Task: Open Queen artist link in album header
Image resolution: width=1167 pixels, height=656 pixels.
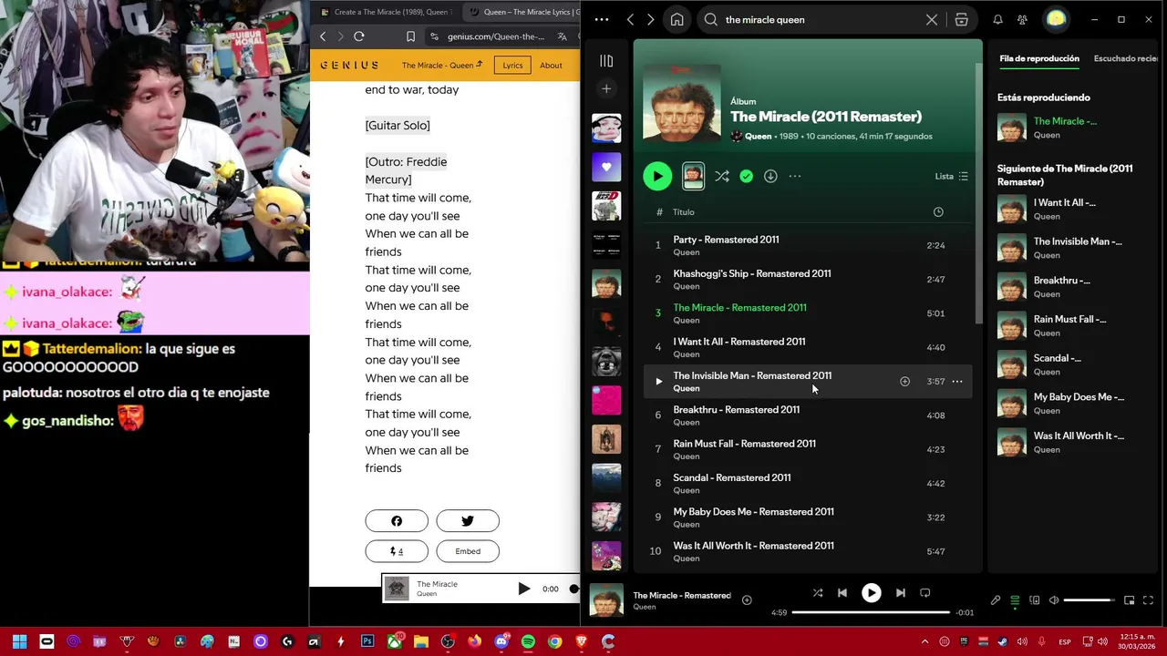Action: click(x=758, y=136)
